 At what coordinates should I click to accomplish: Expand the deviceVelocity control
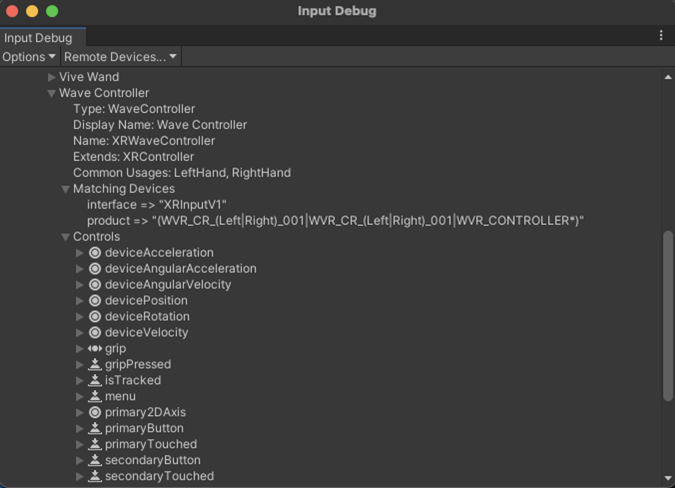80,332
